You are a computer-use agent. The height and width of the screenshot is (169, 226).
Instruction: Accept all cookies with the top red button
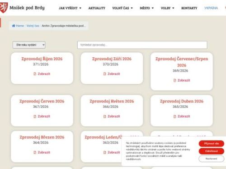pyautogui.click(x=212, y=144)
